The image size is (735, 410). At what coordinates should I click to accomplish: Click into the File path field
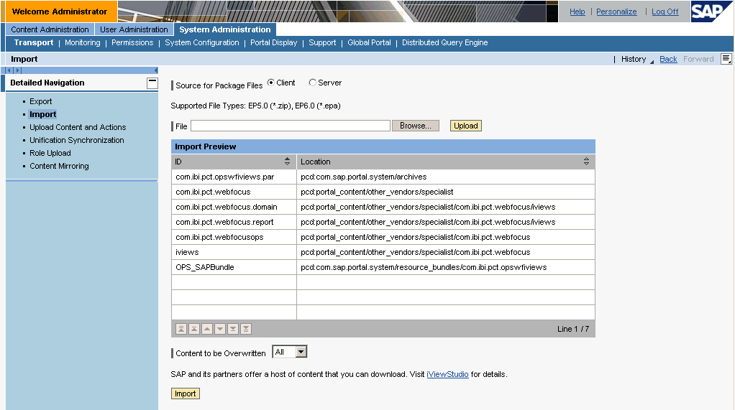pyautogui.click(x=291, y=126)
